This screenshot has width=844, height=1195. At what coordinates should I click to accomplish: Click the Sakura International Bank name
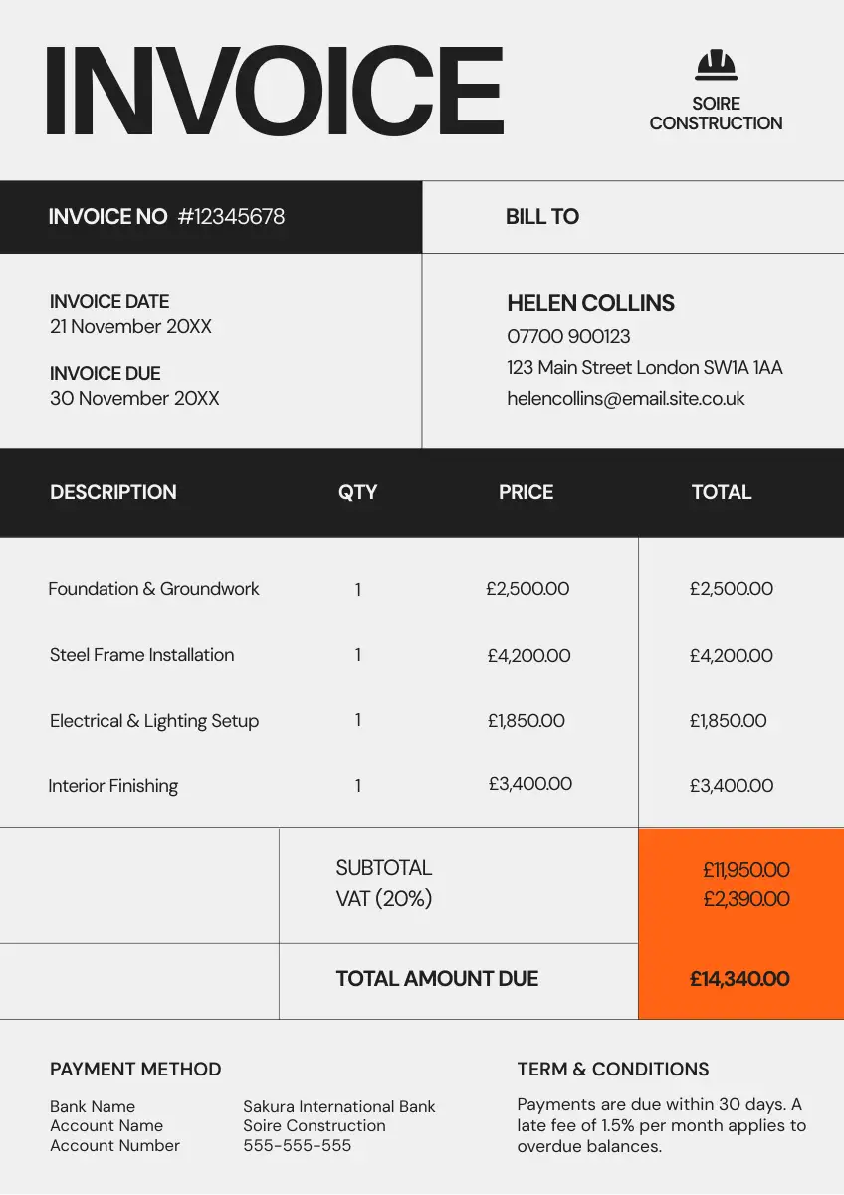(338, 1107)
